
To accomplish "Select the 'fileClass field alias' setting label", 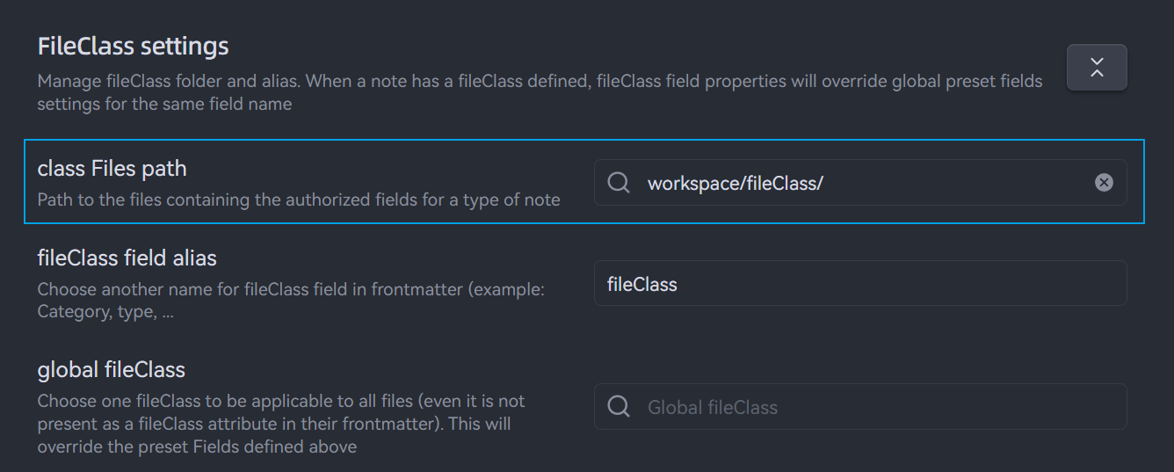I will coord(127,258).
